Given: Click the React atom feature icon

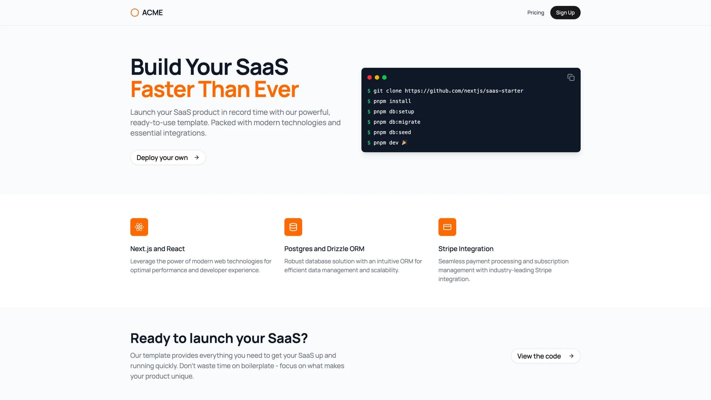Looking at the screenshot, I should (x=139, y=227).
